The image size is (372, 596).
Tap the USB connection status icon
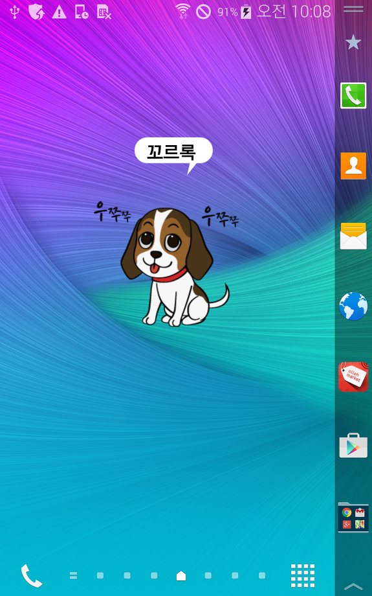pyautogui.click(x=15, y=12)
